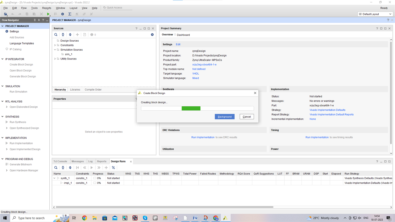
Task: Search in the Sources panel
Action: click(56, 35)
